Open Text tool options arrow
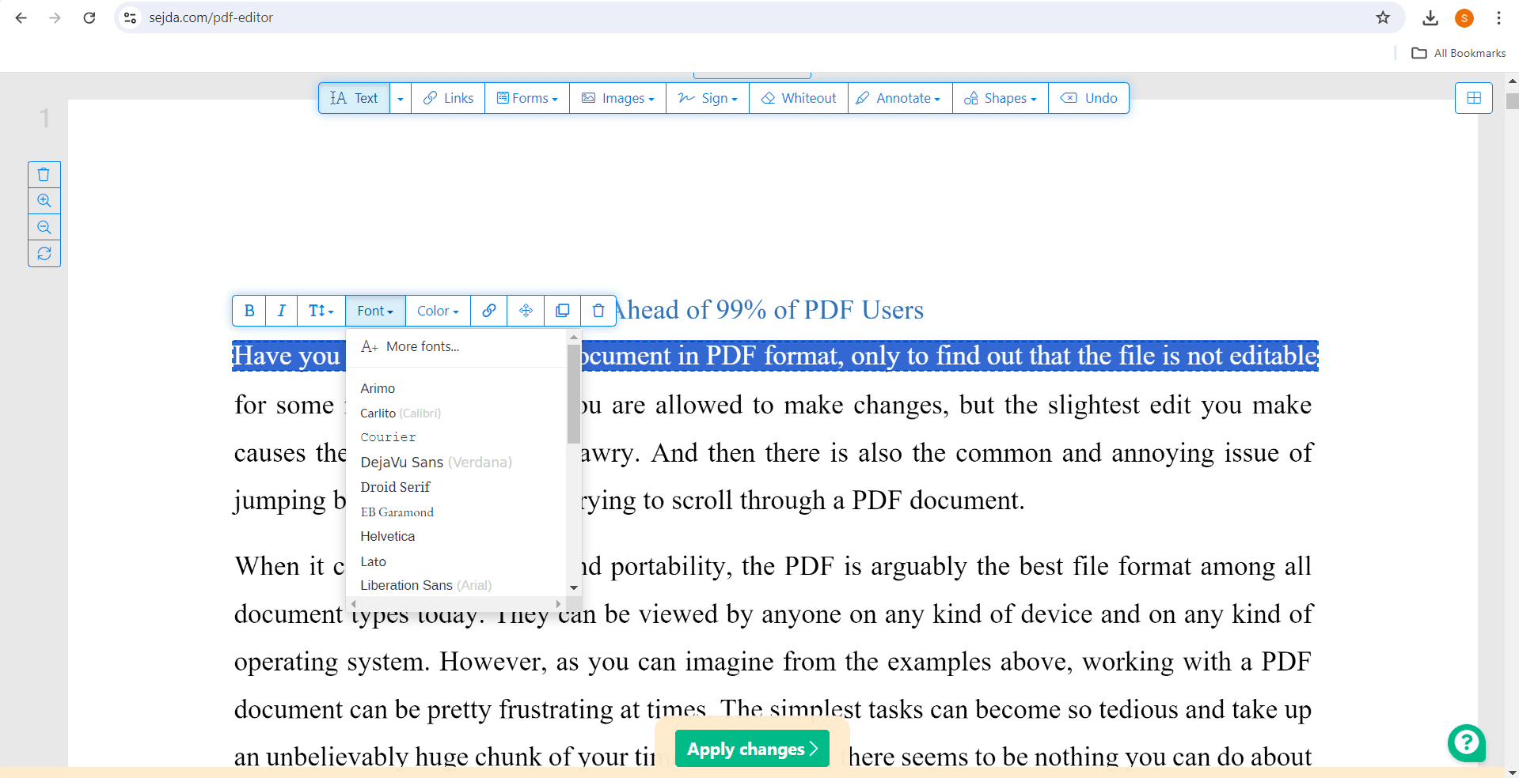The image size is (1519, 778). click(x=401, y=98)
